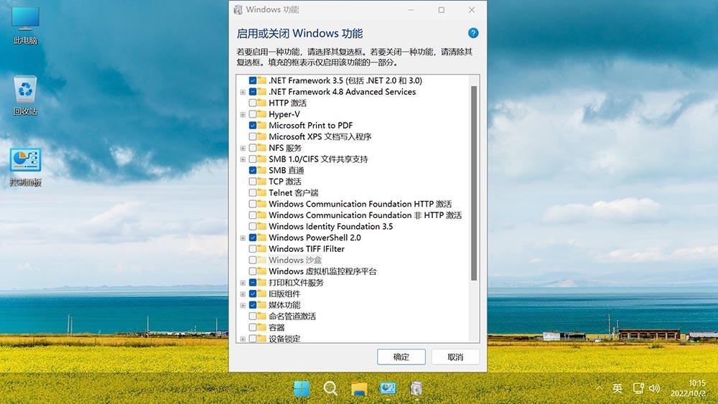The height and width of the screenshot is (404, 718).
Task: Select Windows Communication Foundation HTTP 激活 row
Action: tap(360, 204)
